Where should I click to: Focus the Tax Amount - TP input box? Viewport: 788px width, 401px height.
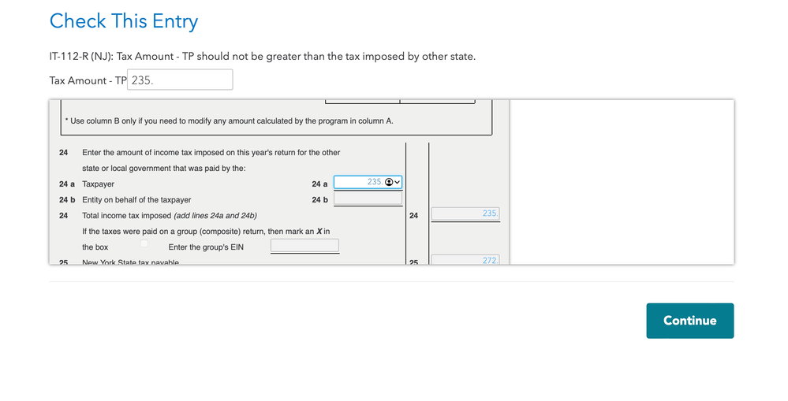click(180, 80)
